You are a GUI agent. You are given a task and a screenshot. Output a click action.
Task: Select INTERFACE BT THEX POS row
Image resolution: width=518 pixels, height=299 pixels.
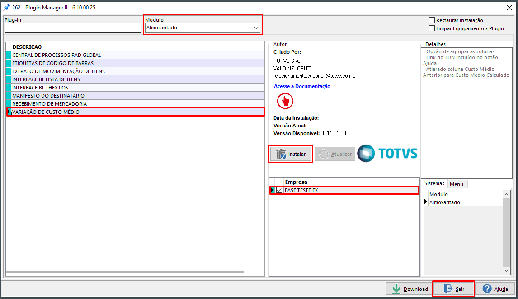coord(135,88)
